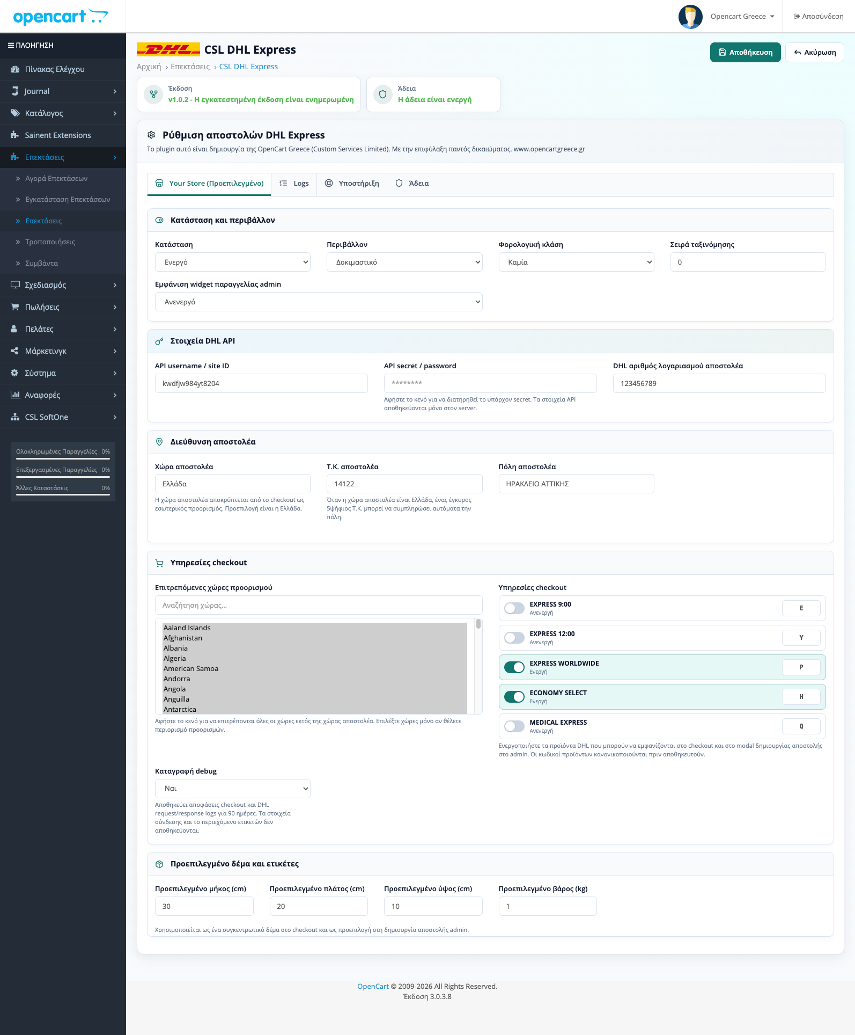
Task: Click the chart icon beside Αναφορές
Action: pyautogui.click(x=15, y=395)
